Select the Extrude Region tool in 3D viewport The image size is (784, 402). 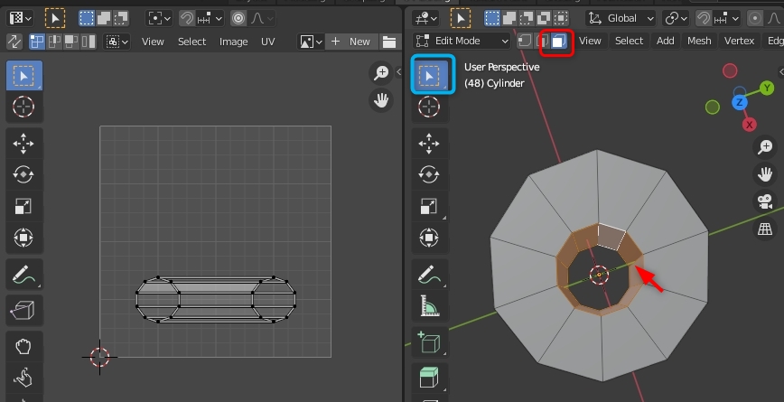(429, 378)
